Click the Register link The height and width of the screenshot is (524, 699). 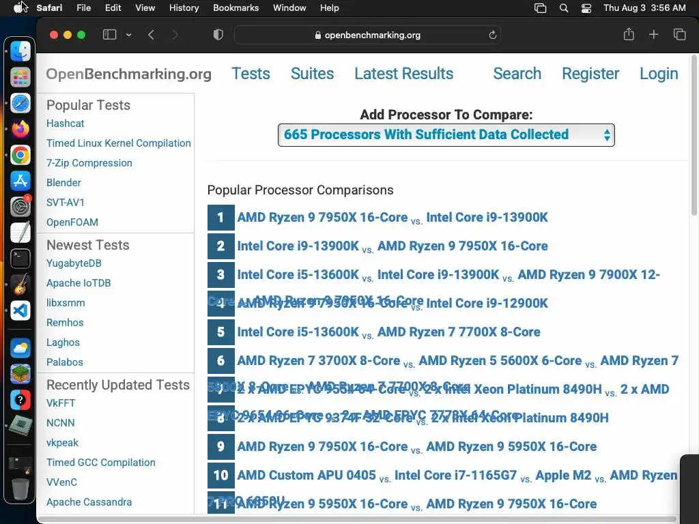click(x=590, y=74)
